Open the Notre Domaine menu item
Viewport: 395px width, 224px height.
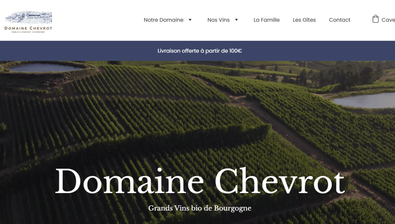(x=164, y=20)
